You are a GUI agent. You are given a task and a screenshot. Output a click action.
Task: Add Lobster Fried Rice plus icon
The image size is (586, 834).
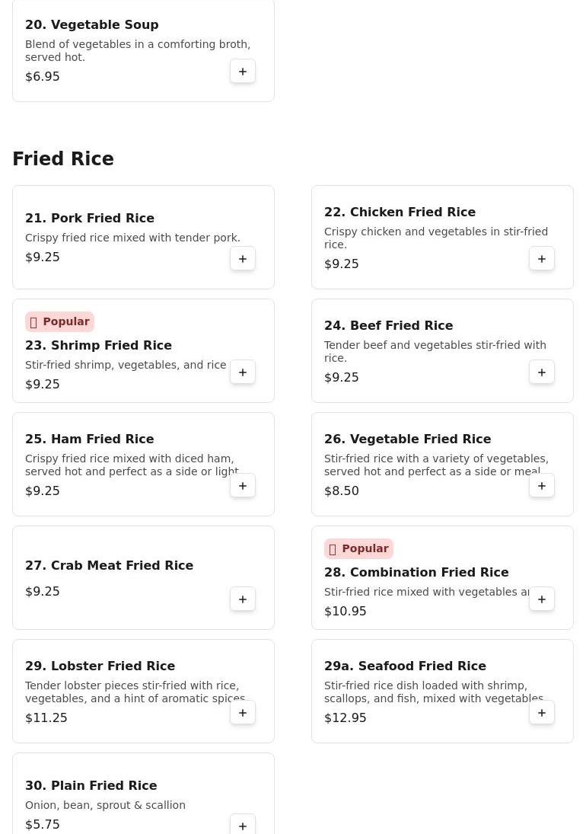(x=242, y=712)
